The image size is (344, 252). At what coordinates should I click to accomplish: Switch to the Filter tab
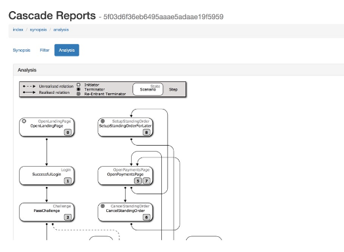click(x=45, y=50)
